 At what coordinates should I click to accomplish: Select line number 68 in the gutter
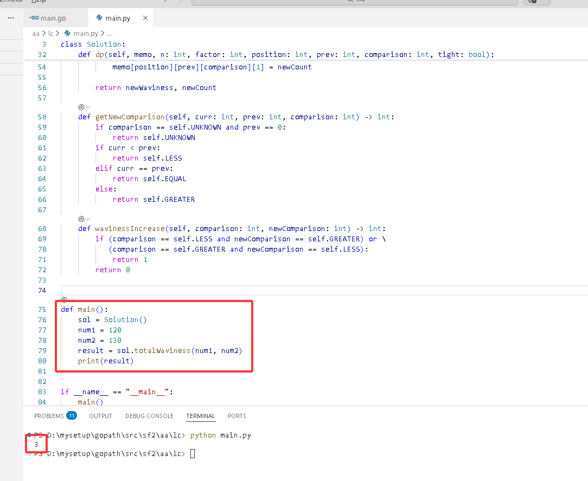pyautogui.click(x=42, y=229)
